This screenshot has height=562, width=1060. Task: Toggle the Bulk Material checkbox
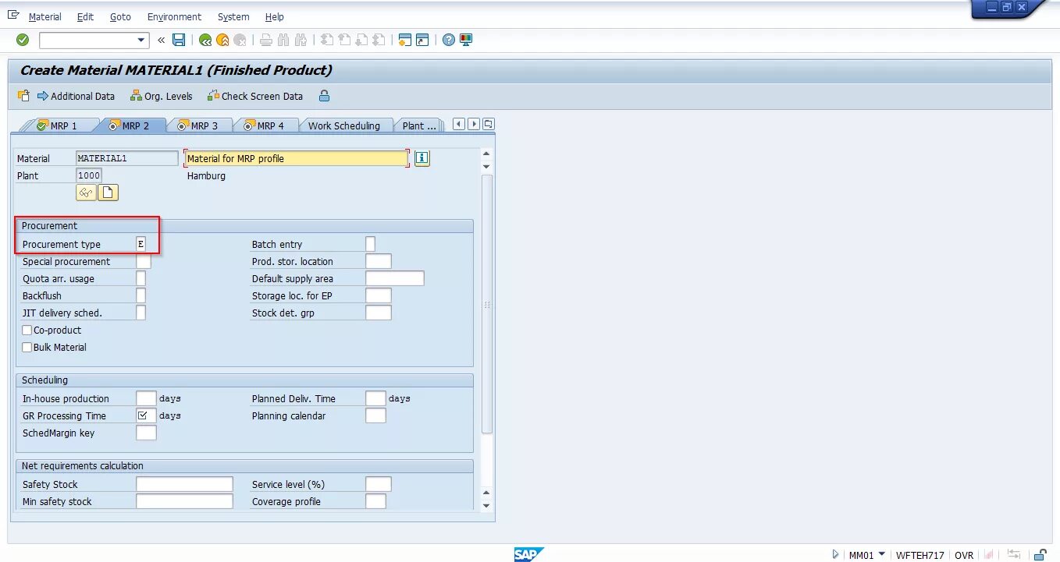(27, 348)
